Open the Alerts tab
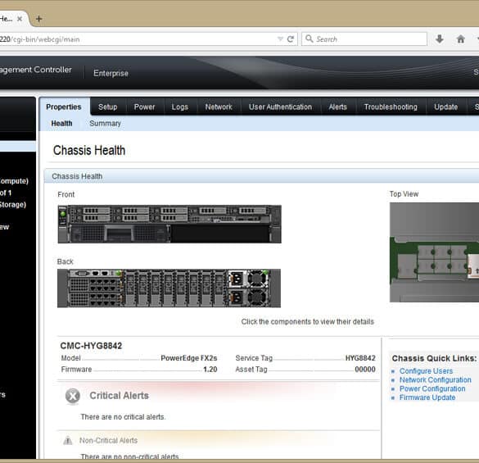The width and height of the screenshot is (479, 463). coord(338,107)
